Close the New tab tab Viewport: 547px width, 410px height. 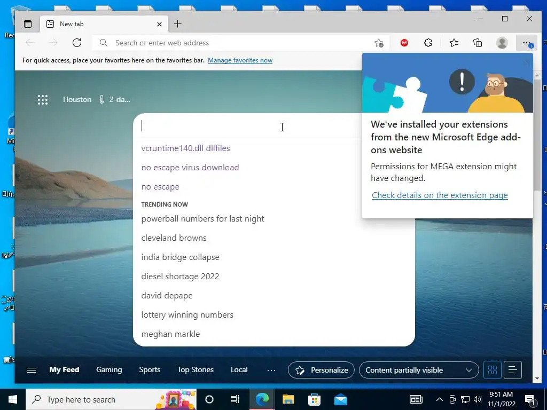[159, 24]
